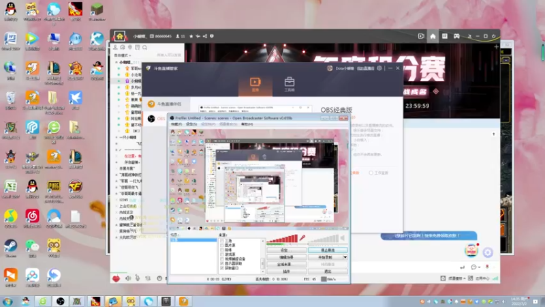The height and width of the screenshot is (307, 545).
Task: Open the gamepad icon in YY toolbar
Action: [456, 36]
